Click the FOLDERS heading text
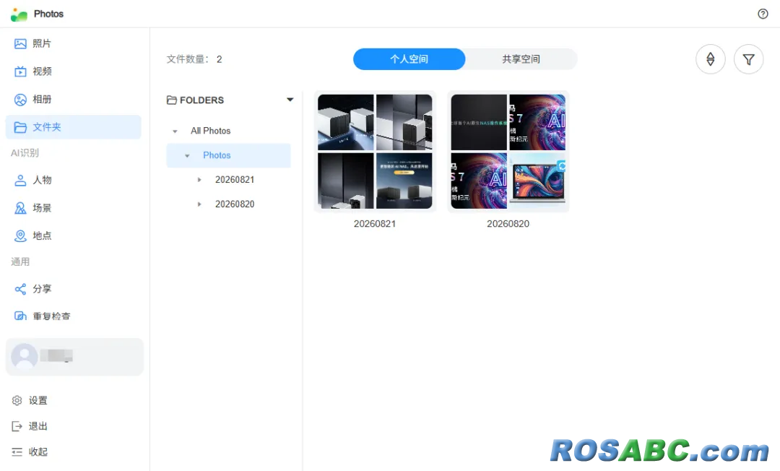780x471 pixels. pos(201,100)
